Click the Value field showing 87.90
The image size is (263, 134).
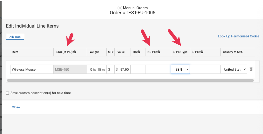[x=123, y=69]
